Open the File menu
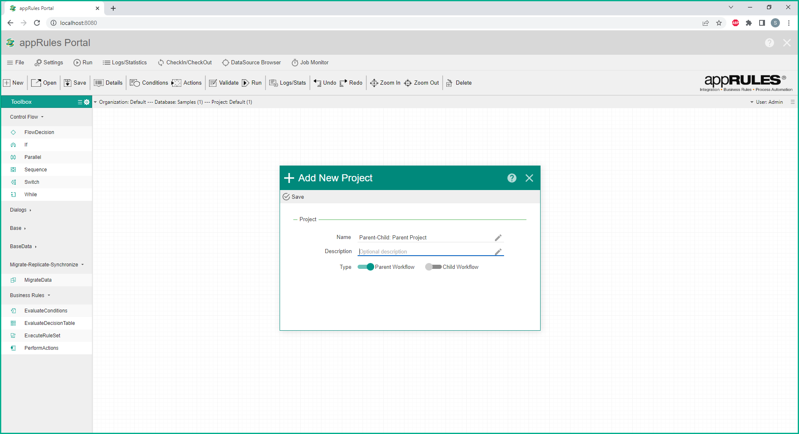 coord(16,63)
